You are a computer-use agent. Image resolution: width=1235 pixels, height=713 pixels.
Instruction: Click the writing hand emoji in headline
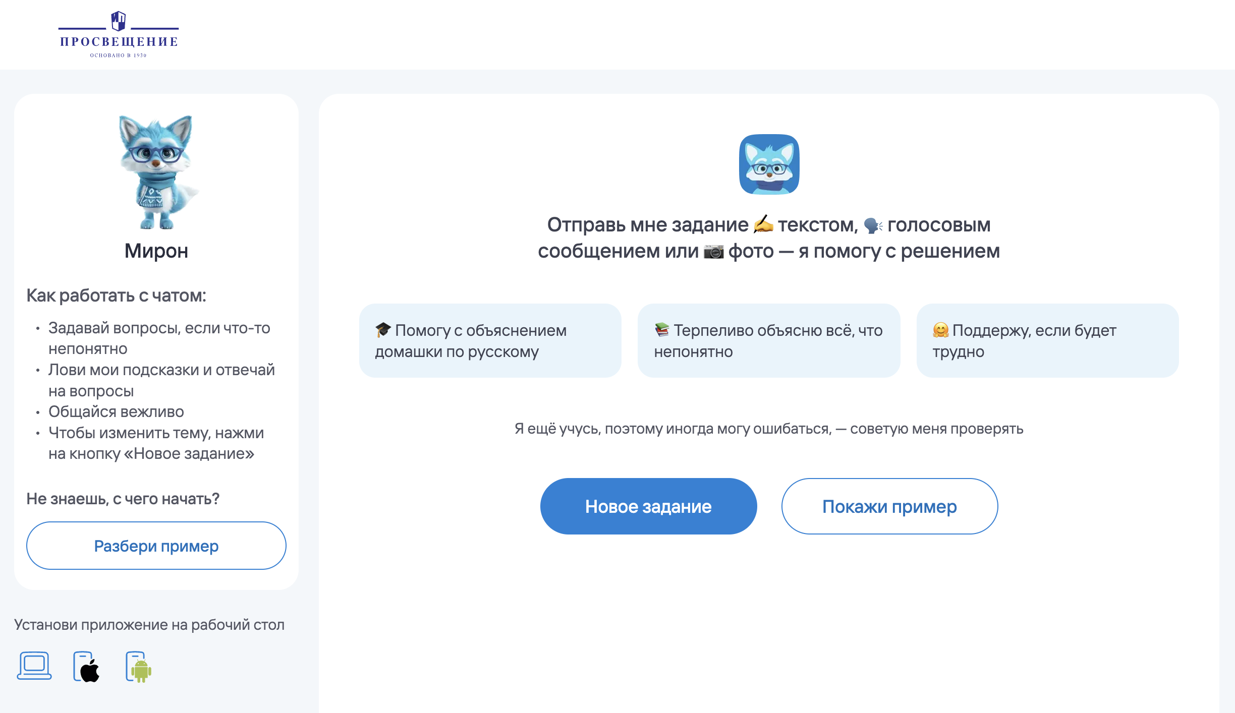(763, 224)
